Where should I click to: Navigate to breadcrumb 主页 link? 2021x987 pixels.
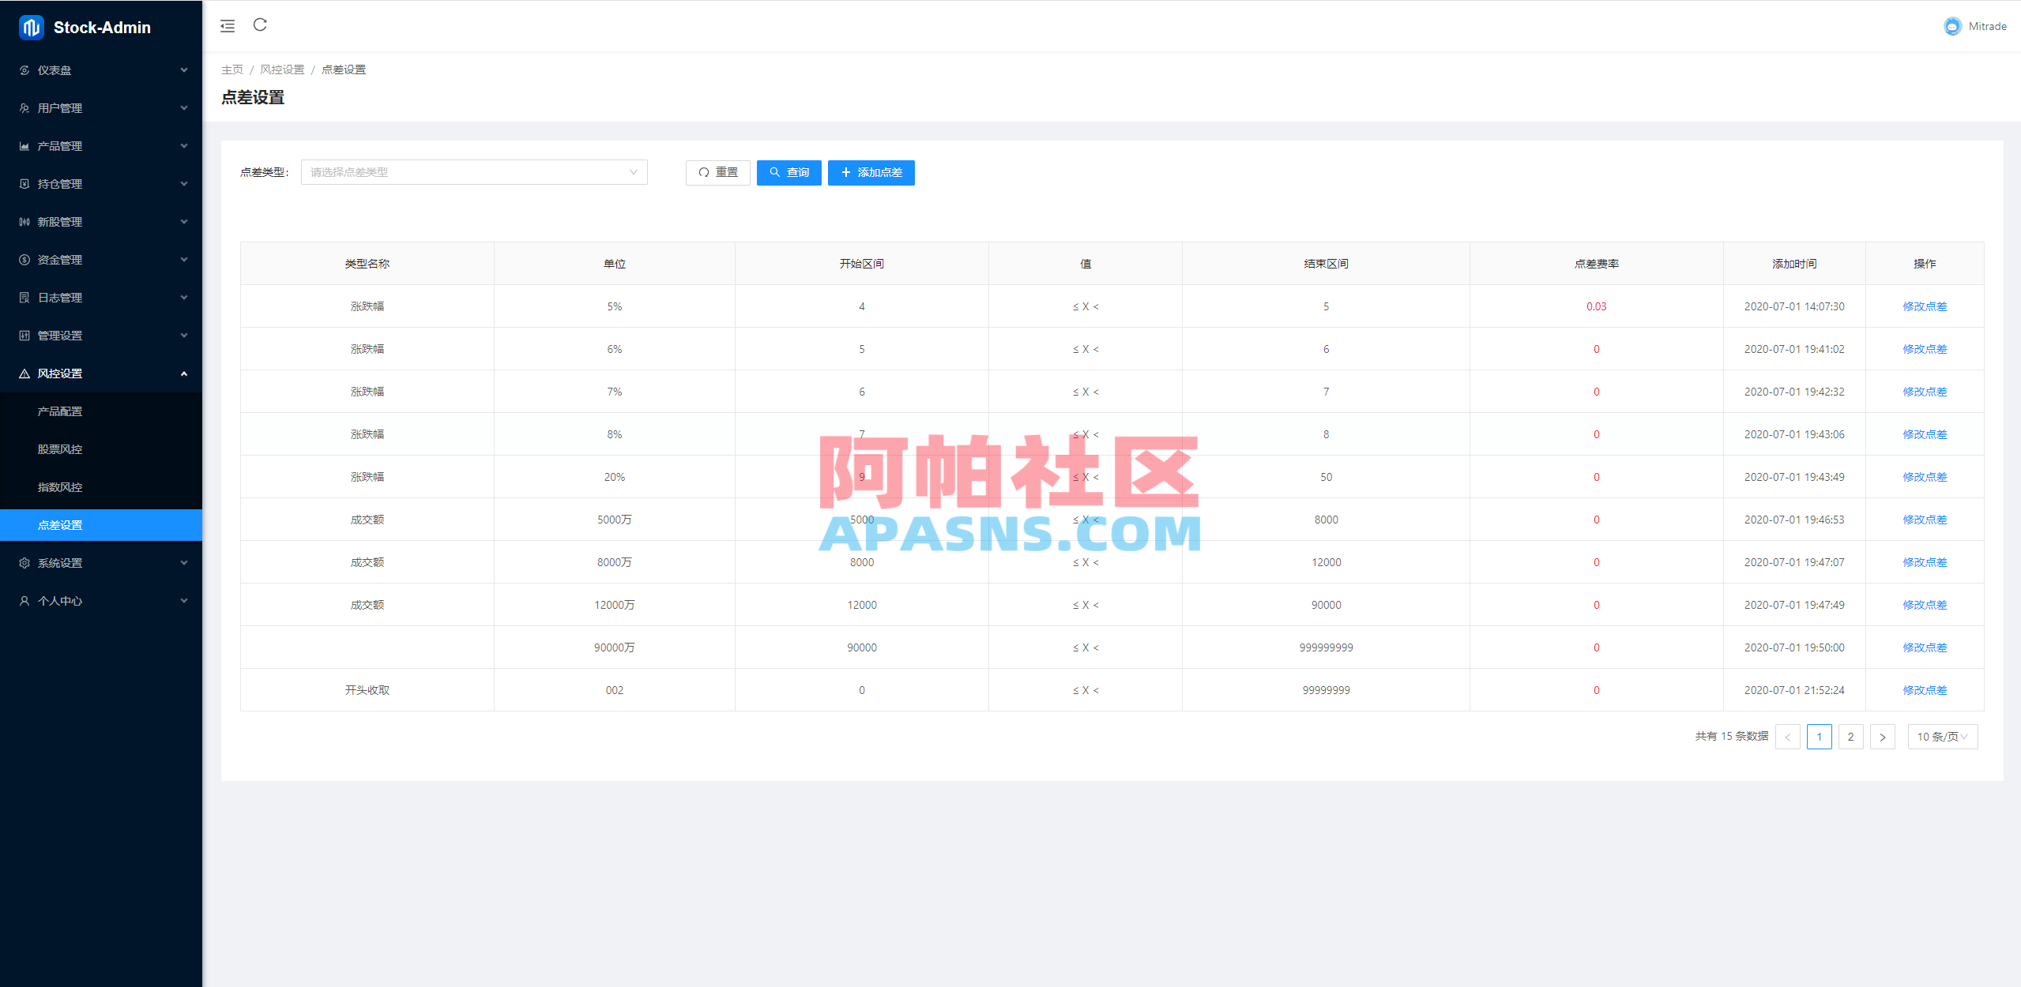coord(232,69)
